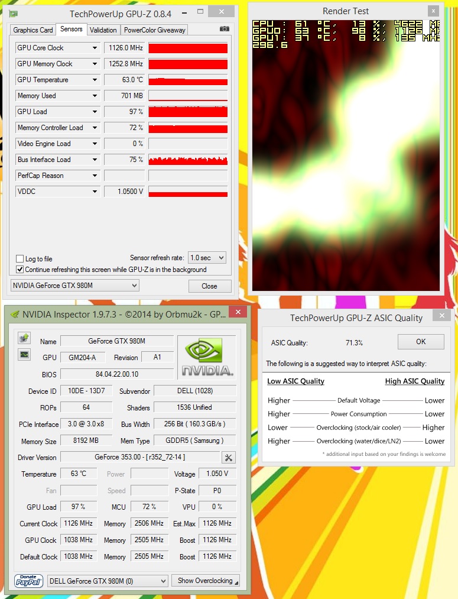458x599 pixels.
Task: Open GPU Core Clock sensor dropdown
Action: pyautogui.click(x=95, y=48)
